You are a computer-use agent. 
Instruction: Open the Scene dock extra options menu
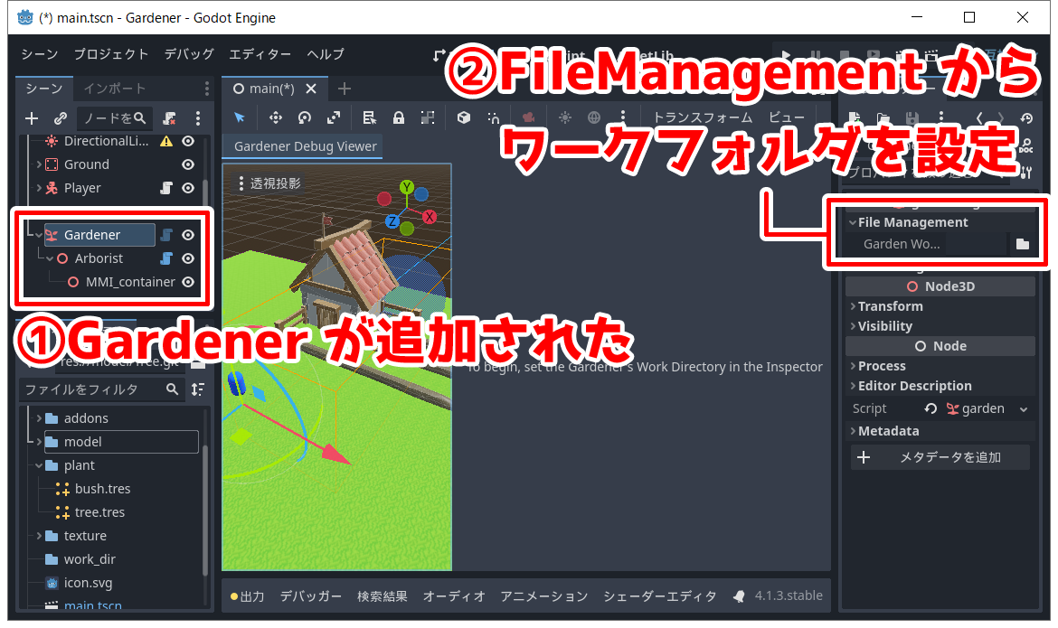(x=198, y=118)
